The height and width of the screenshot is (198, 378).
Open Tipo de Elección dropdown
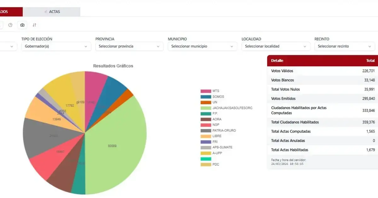click(56, 46)
